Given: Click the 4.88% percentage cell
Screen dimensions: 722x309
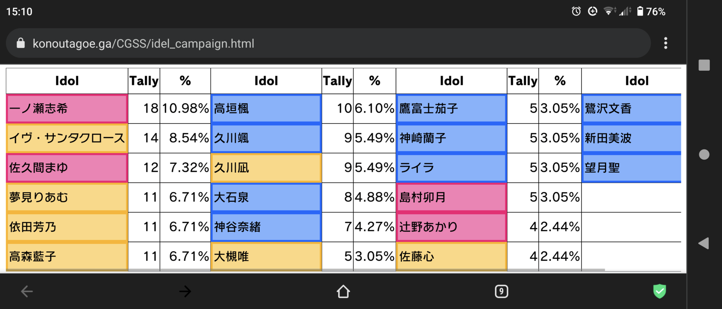Looking at the screenshot, I should pos(374,197).
